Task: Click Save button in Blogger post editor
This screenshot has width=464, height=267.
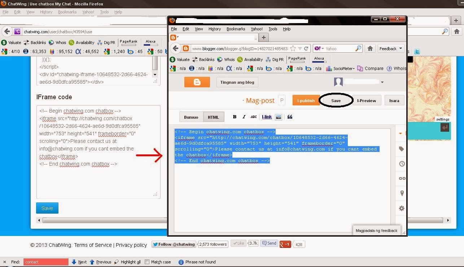Action: (336, 101)
